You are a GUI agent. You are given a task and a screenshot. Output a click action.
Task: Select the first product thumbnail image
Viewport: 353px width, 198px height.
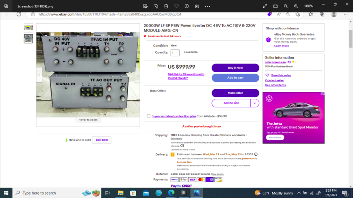(28, 28)
